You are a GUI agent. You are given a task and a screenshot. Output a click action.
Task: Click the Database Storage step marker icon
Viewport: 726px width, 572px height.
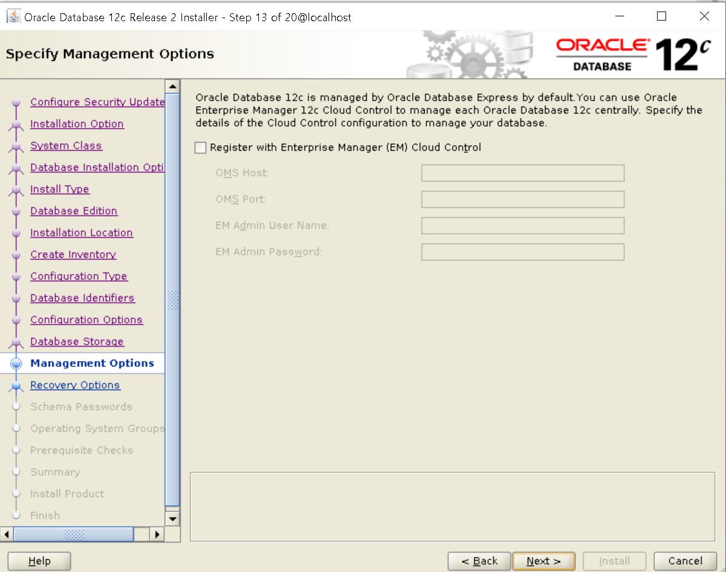pyautogui.click(x=17, y=342)
